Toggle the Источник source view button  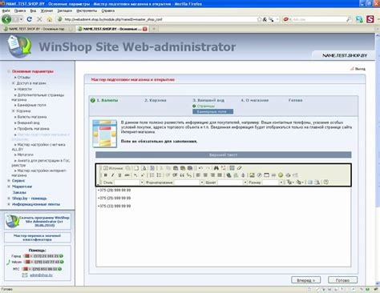coord(113,168)
